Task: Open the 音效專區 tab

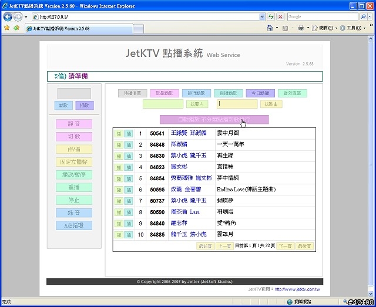Action: point(293,93)
